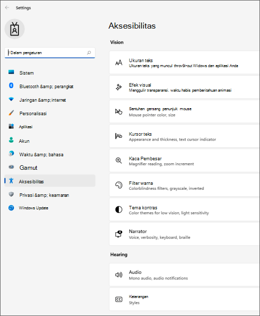Click the Kursor teks Ab icon
This screenshot has width=260, height=316.
click(x=118, y=136)
